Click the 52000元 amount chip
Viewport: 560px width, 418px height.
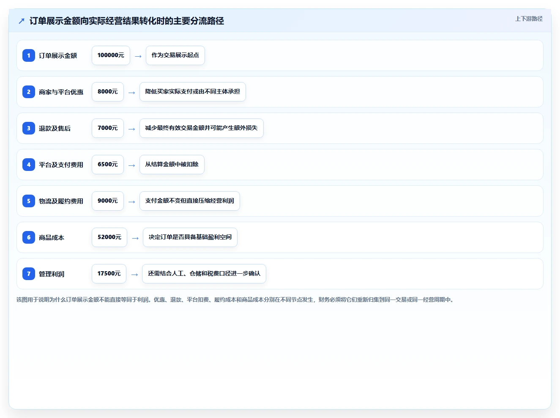[109, 237]
